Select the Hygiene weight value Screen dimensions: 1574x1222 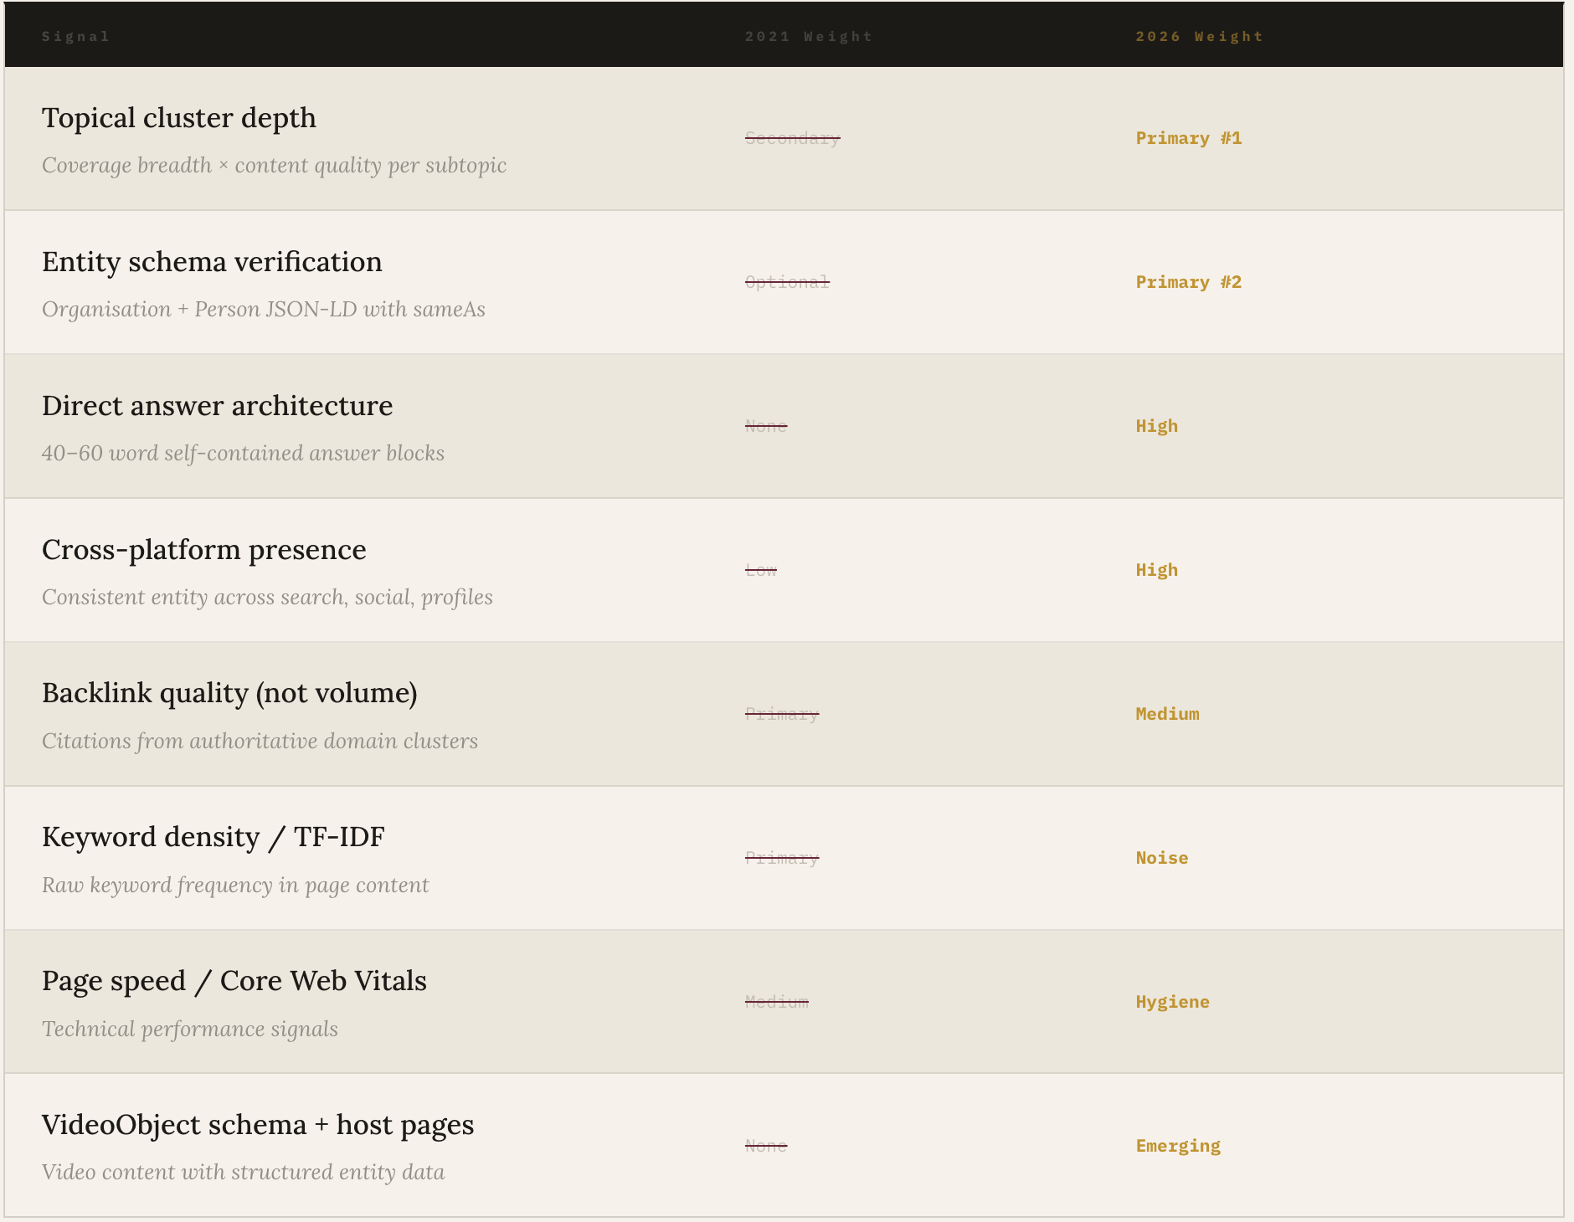click(x=1172, y=1002)
